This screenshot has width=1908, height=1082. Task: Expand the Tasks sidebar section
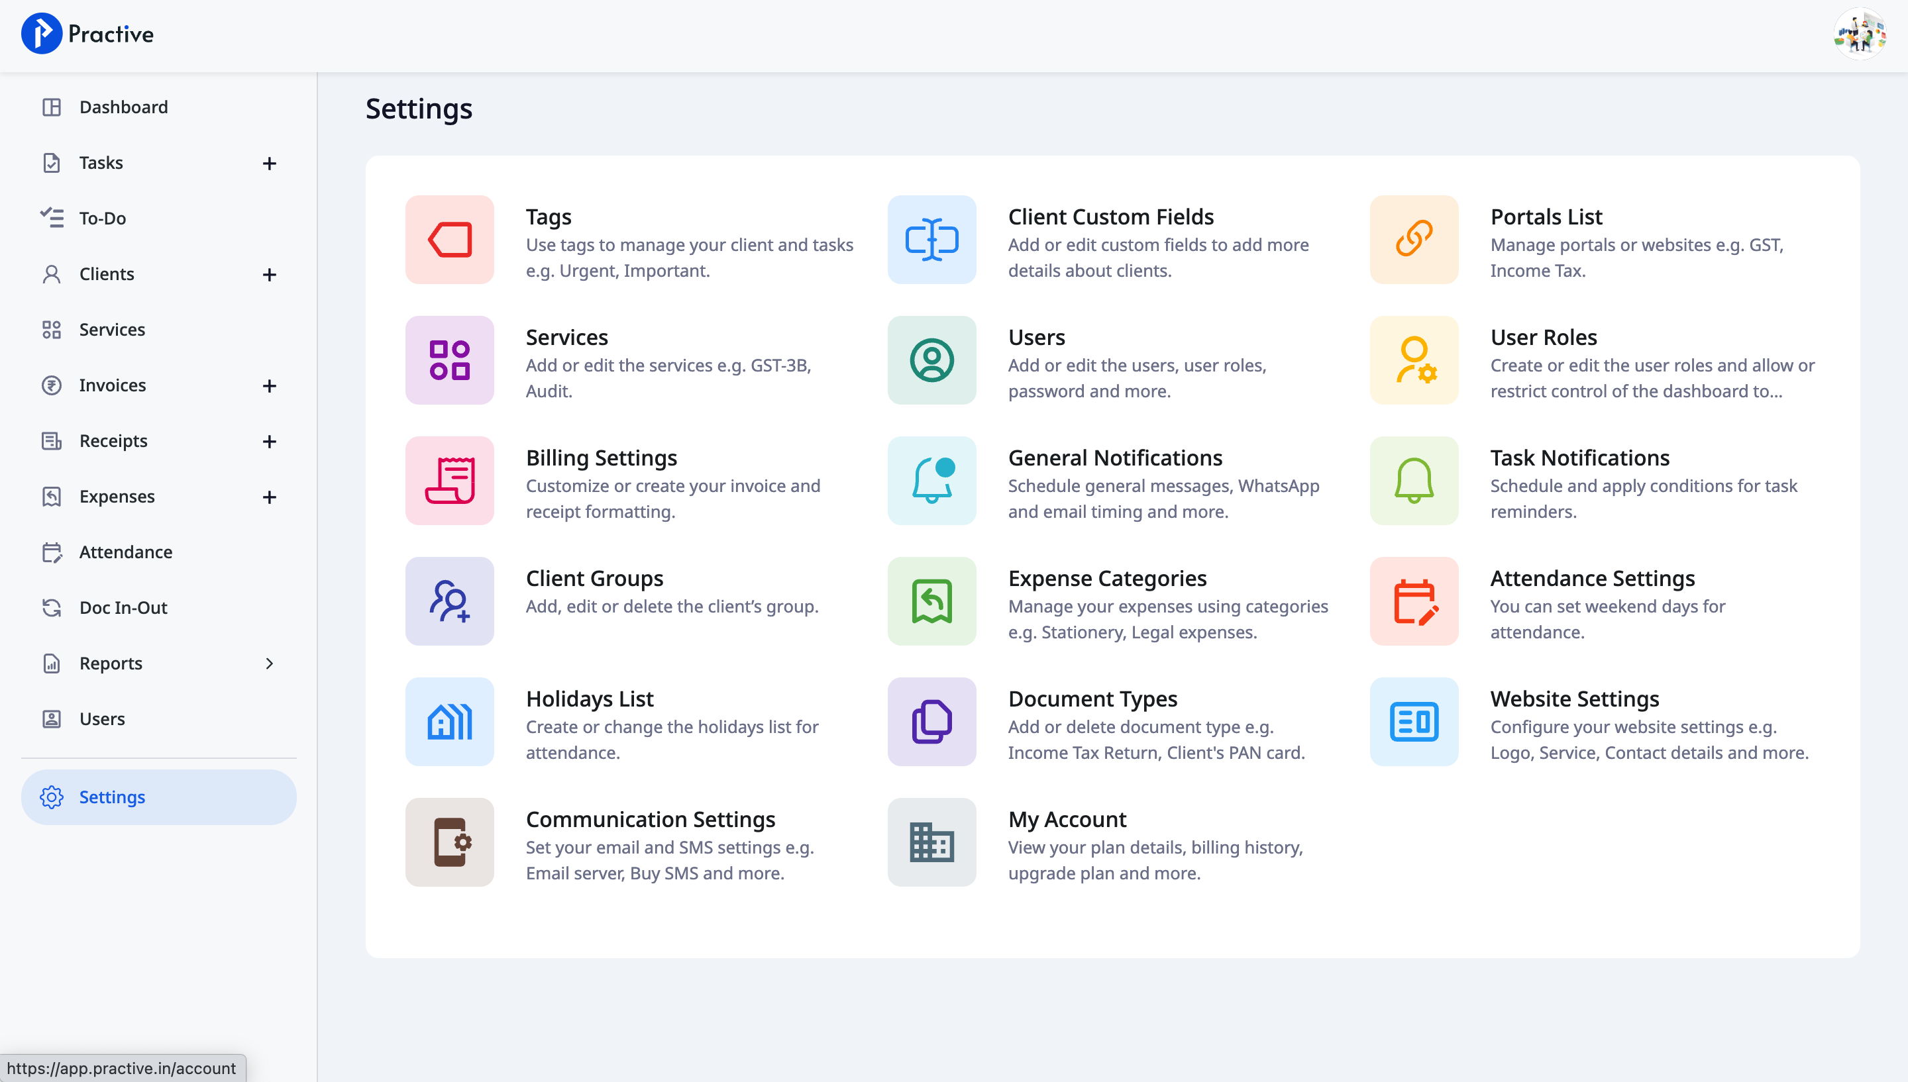270,163
